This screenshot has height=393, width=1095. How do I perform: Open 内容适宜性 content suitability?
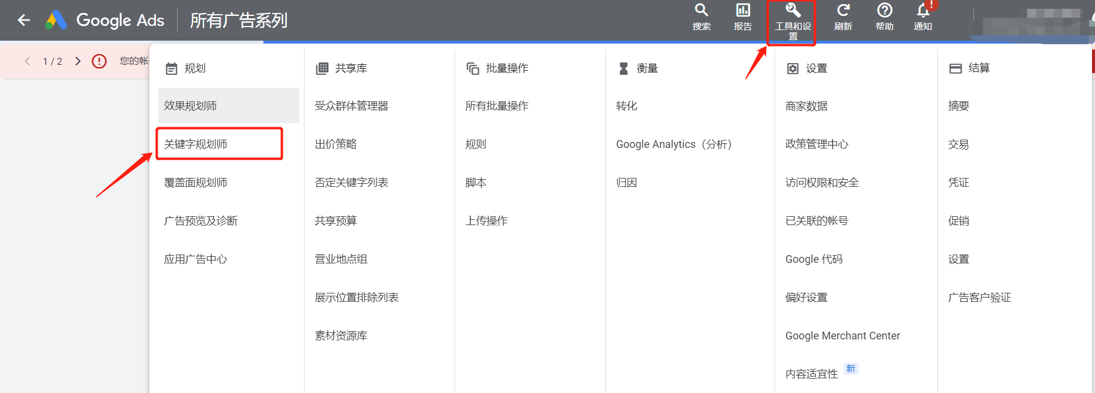[x=812, y=374]
